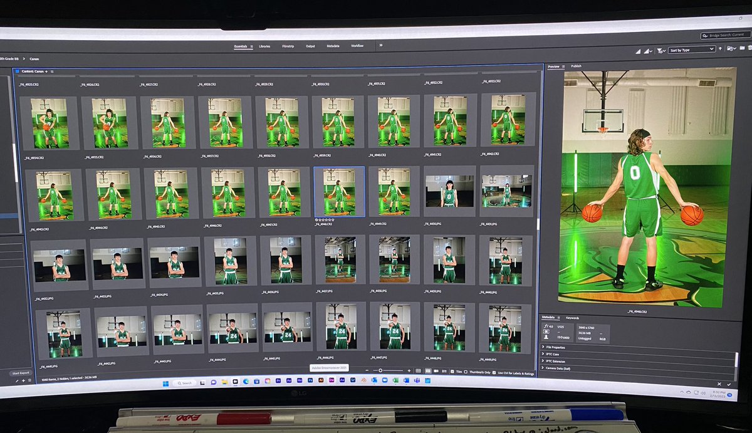Open the Publish panel tab
This screenshot has width=752, height=433.
[x=576, y=66]
